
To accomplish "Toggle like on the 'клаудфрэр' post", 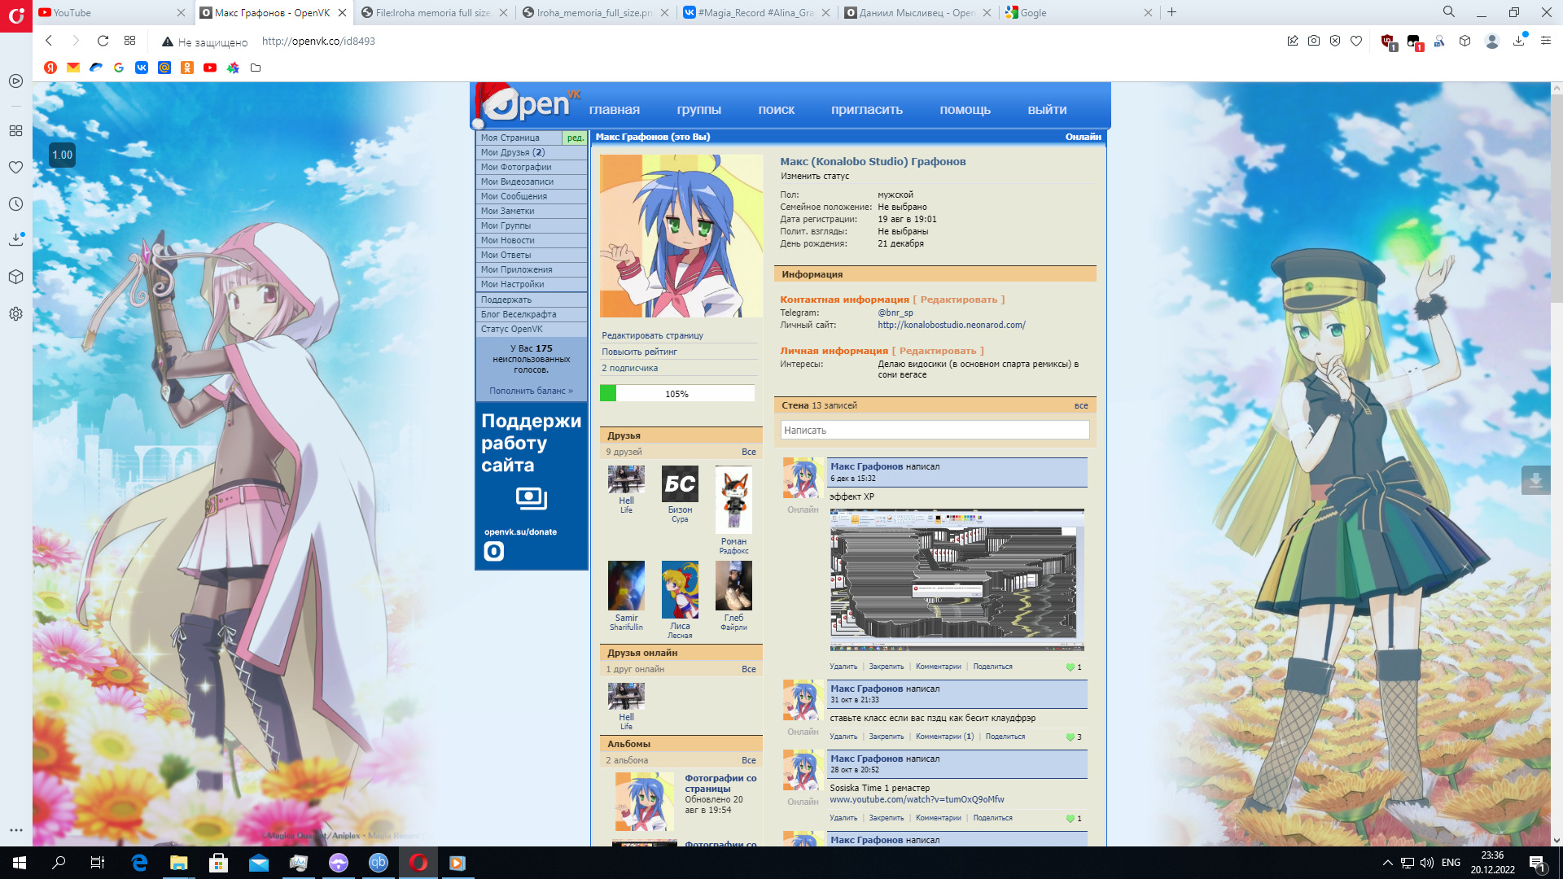I will tap(1070, 737).
